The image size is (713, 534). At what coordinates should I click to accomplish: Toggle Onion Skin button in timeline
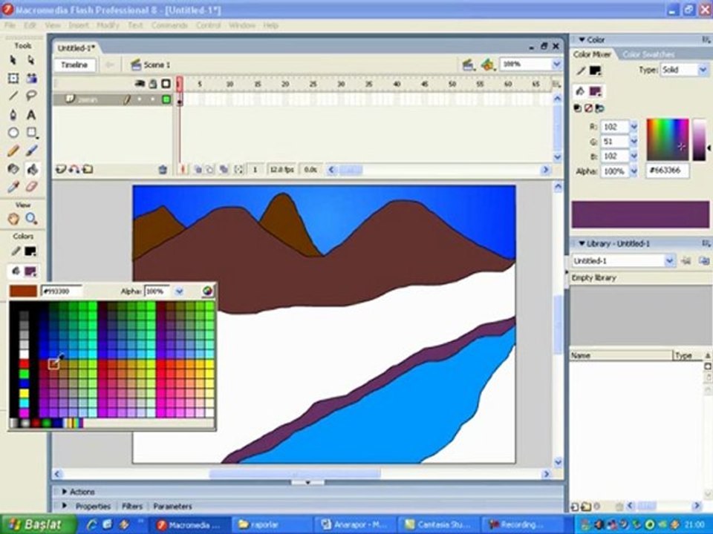(x=198, y=170)
